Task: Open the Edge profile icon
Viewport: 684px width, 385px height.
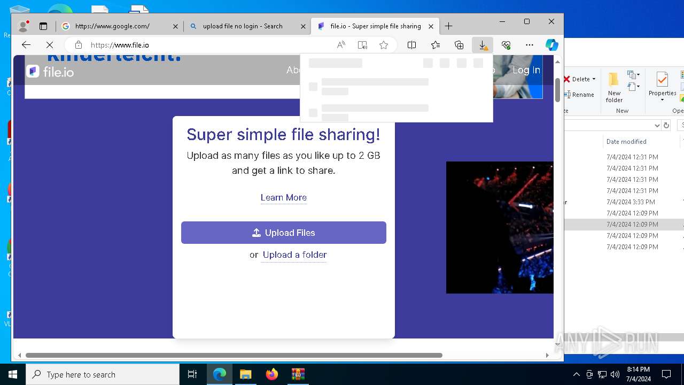Action: coord(24,26)
